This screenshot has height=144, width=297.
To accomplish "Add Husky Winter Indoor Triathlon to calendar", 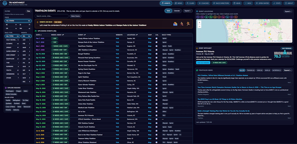I will (x=156, y=38).
